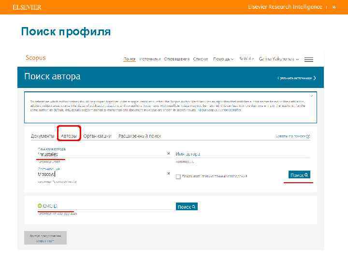
Task: Click the Elsevier logo in header
Action: [27, 7]
